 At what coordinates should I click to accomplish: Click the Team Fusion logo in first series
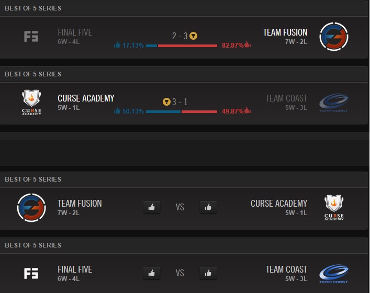point(334,37)
